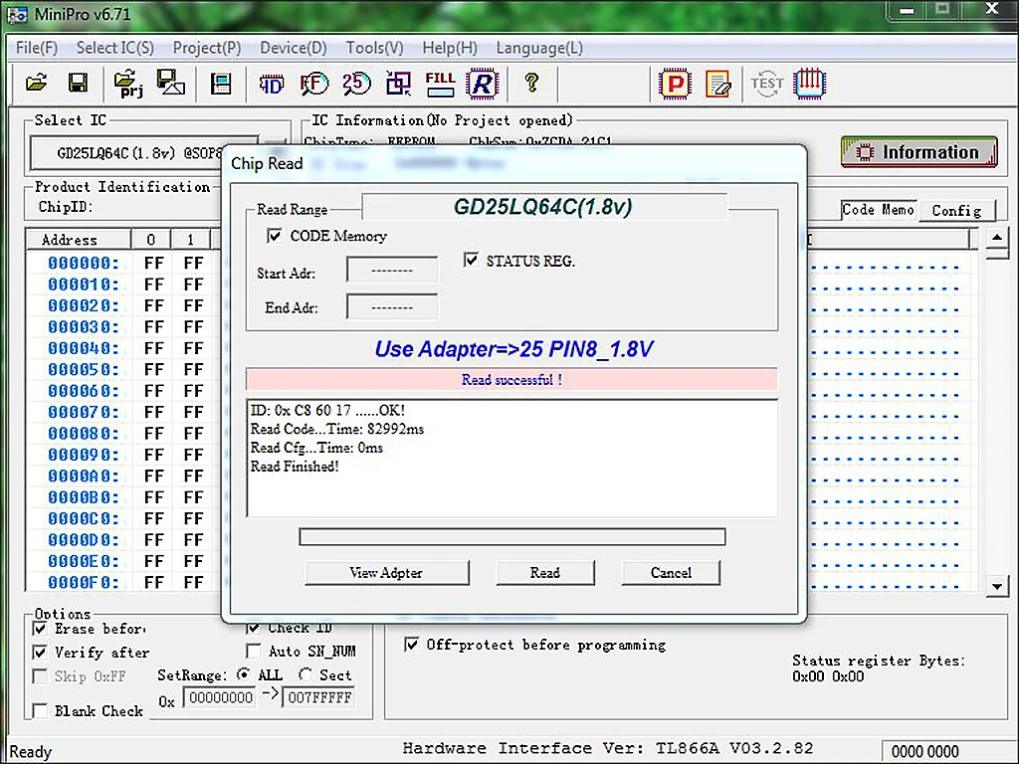Click the hex view scroll up arrow
Screen dimensions: 1019x764
tap(997, 238)
